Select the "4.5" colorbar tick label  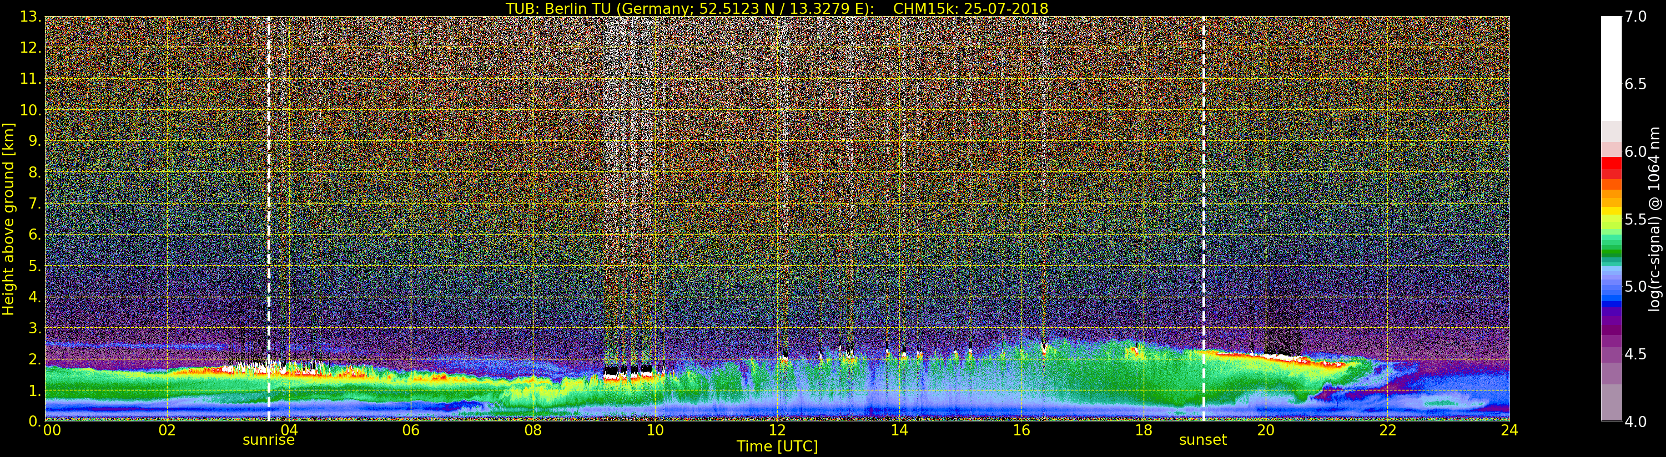click(x=1636, y=354)
